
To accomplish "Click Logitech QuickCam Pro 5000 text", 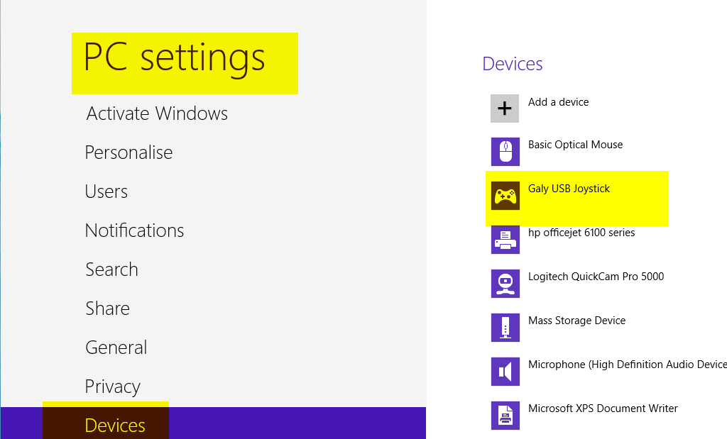I will 596,277.
